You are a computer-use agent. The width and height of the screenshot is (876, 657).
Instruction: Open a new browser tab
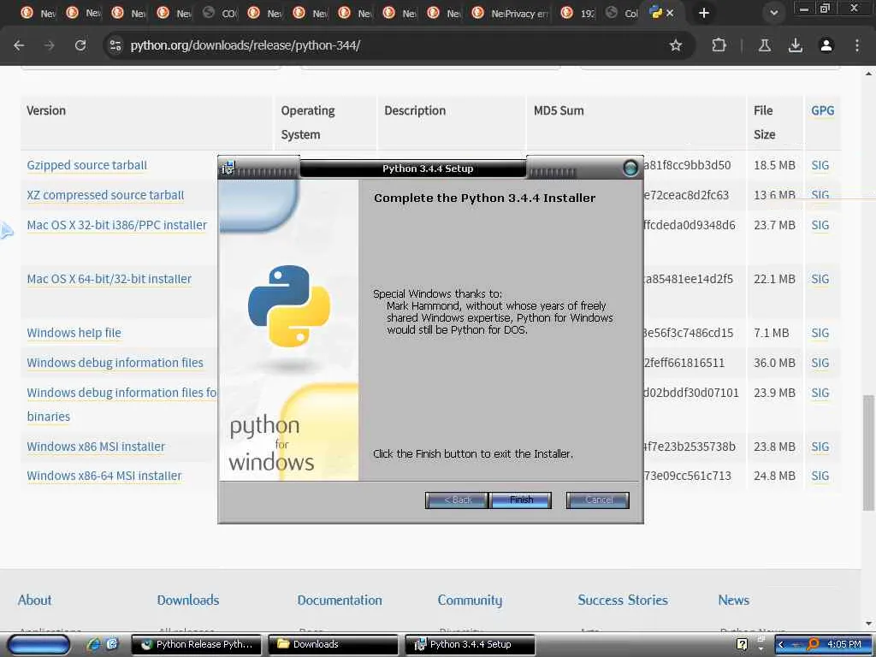(704, 13)
